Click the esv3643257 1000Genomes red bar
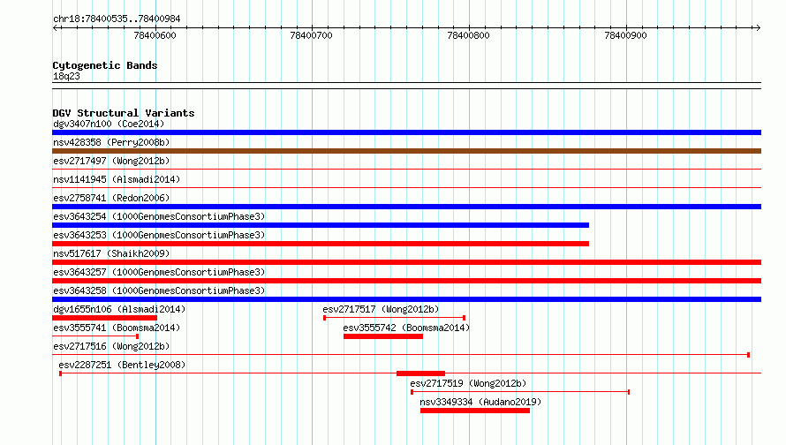 click(x=406, y=281)
